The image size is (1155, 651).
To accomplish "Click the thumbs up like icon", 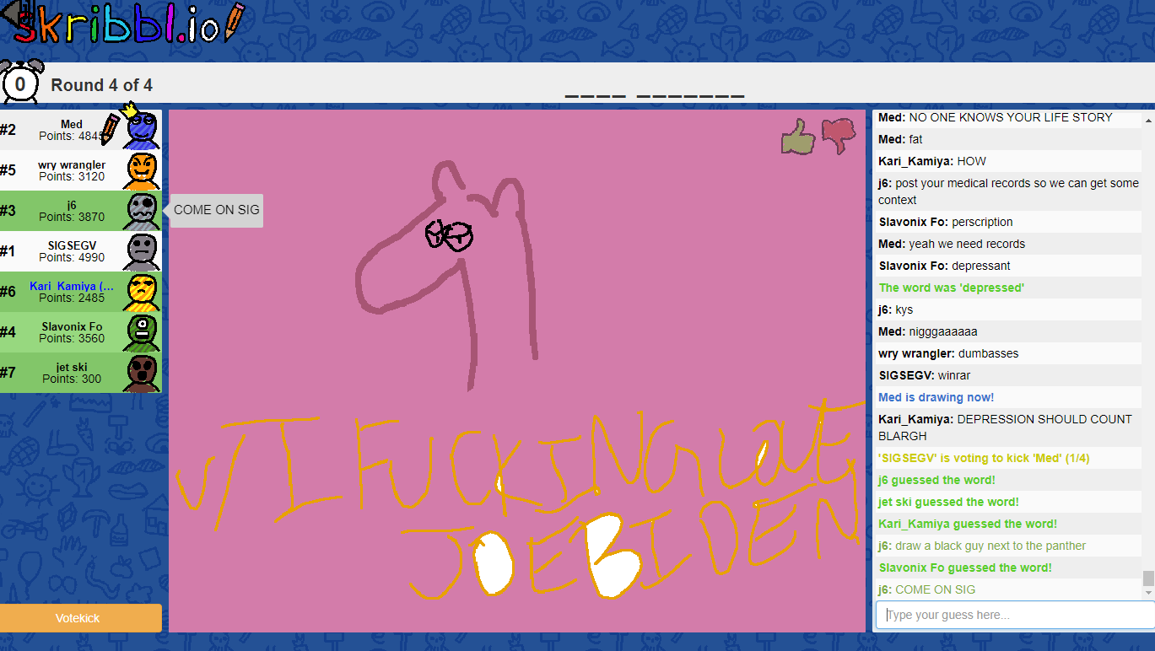I will pyautogui.click(x=798, y=136).
